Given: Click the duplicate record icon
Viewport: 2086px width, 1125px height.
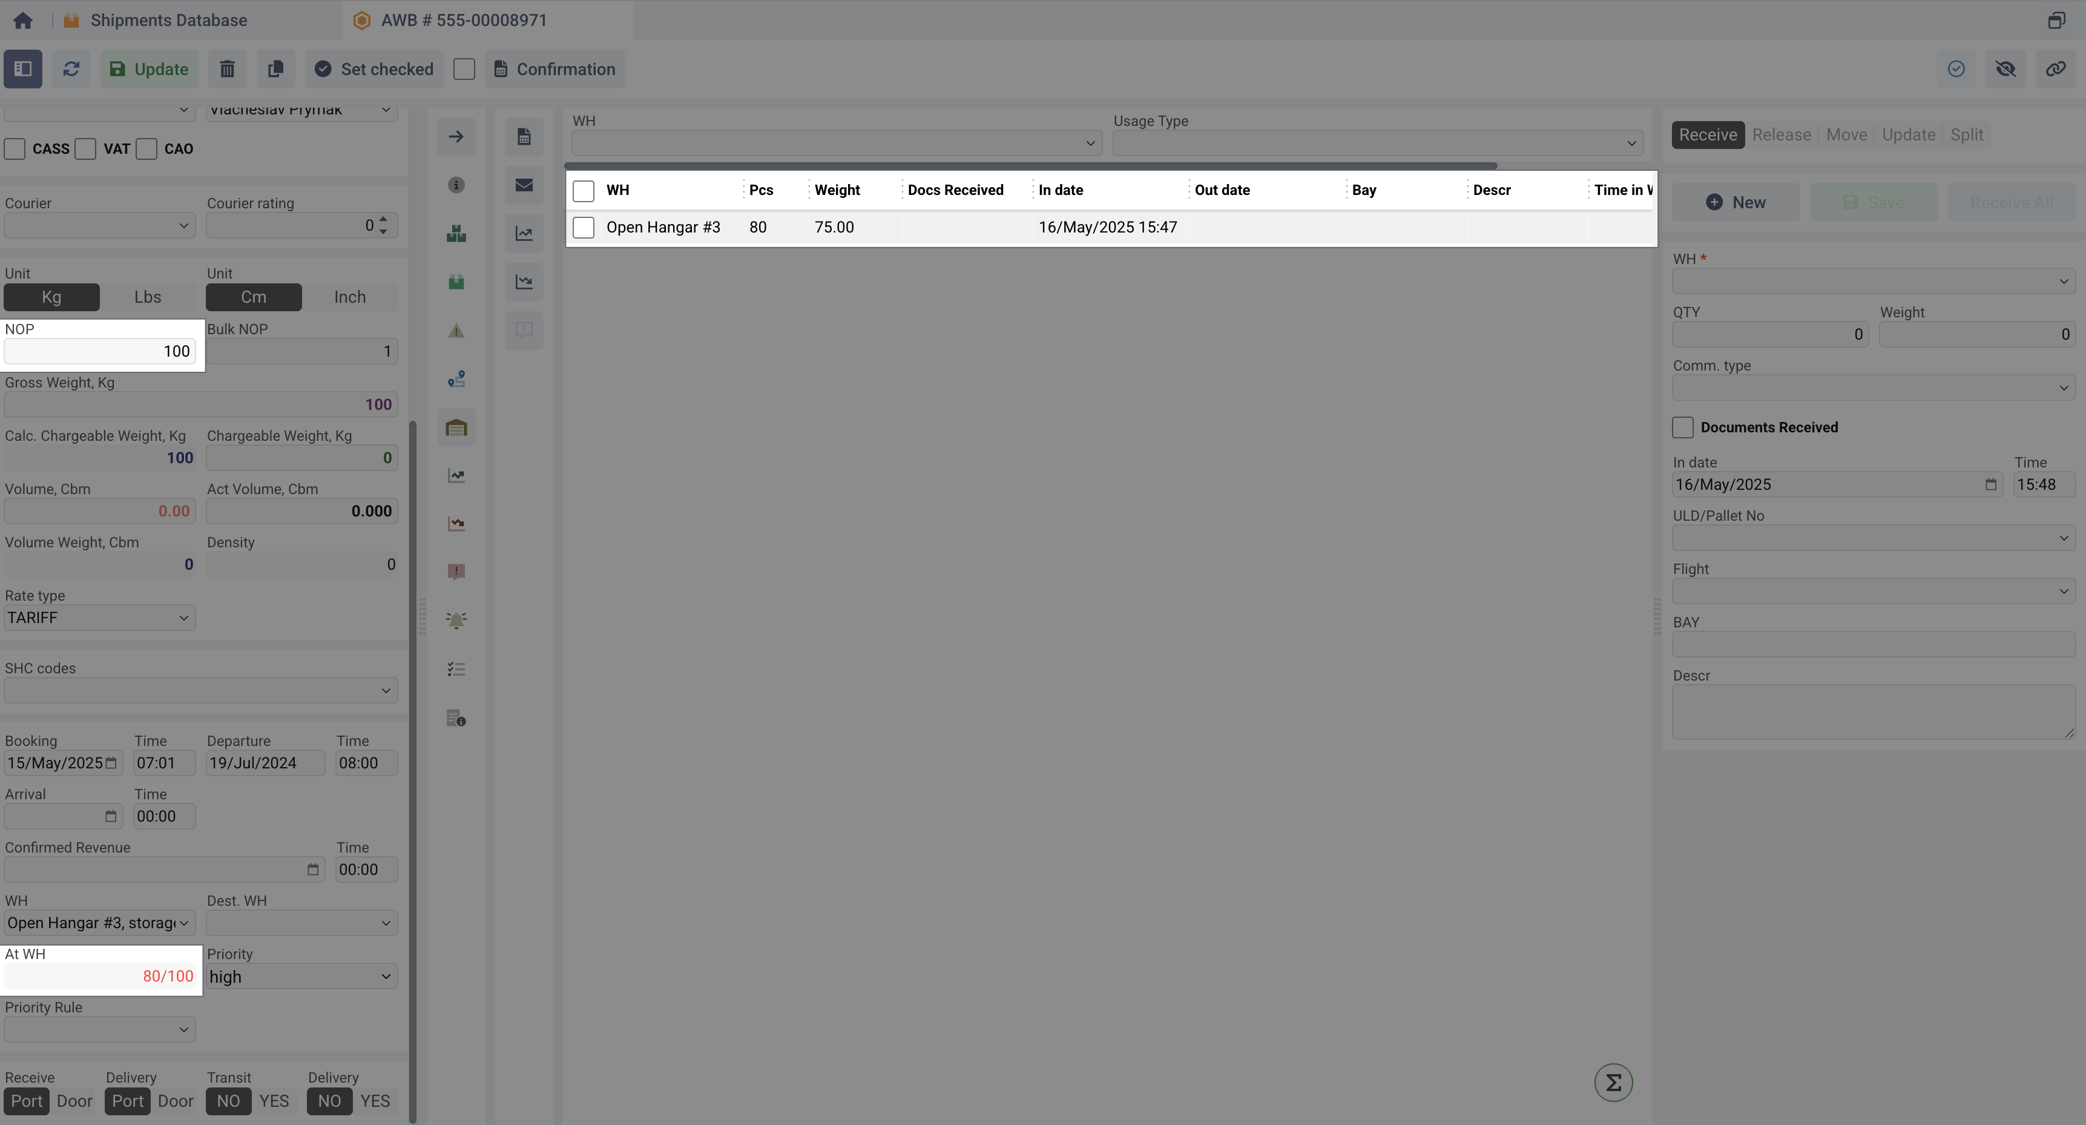Looking at the screenshot, I should (x=275, y=69).
